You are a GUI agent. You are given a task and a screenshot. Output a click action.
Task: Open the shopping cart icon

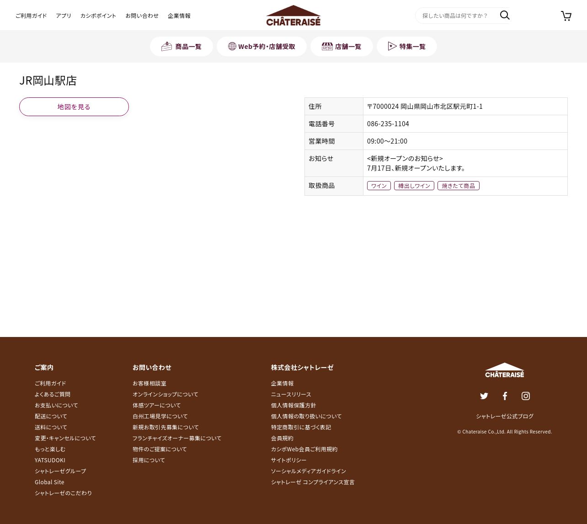566,16
